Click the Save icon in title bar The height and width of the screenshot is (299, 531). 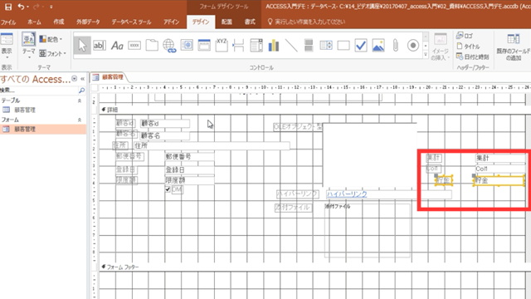point(8,7)
